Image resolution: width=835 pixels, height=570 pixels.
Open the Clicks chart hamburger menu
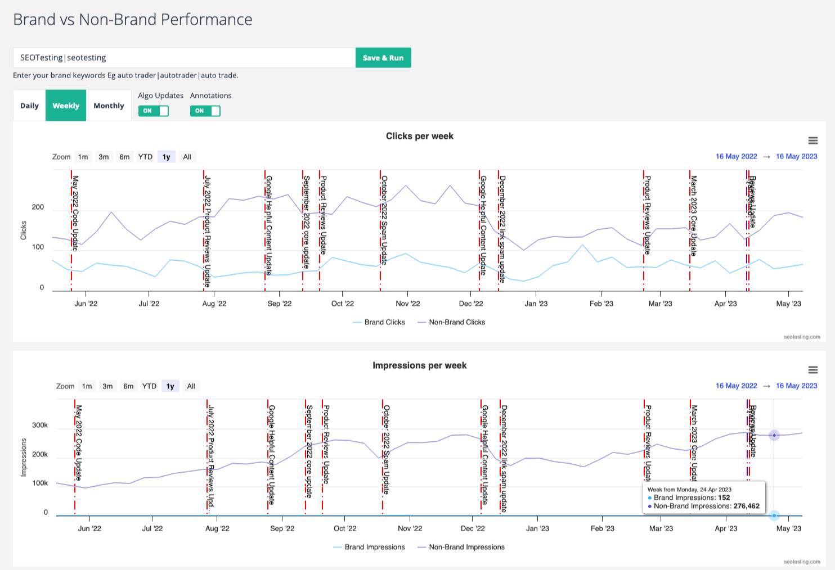click(812, 141)
